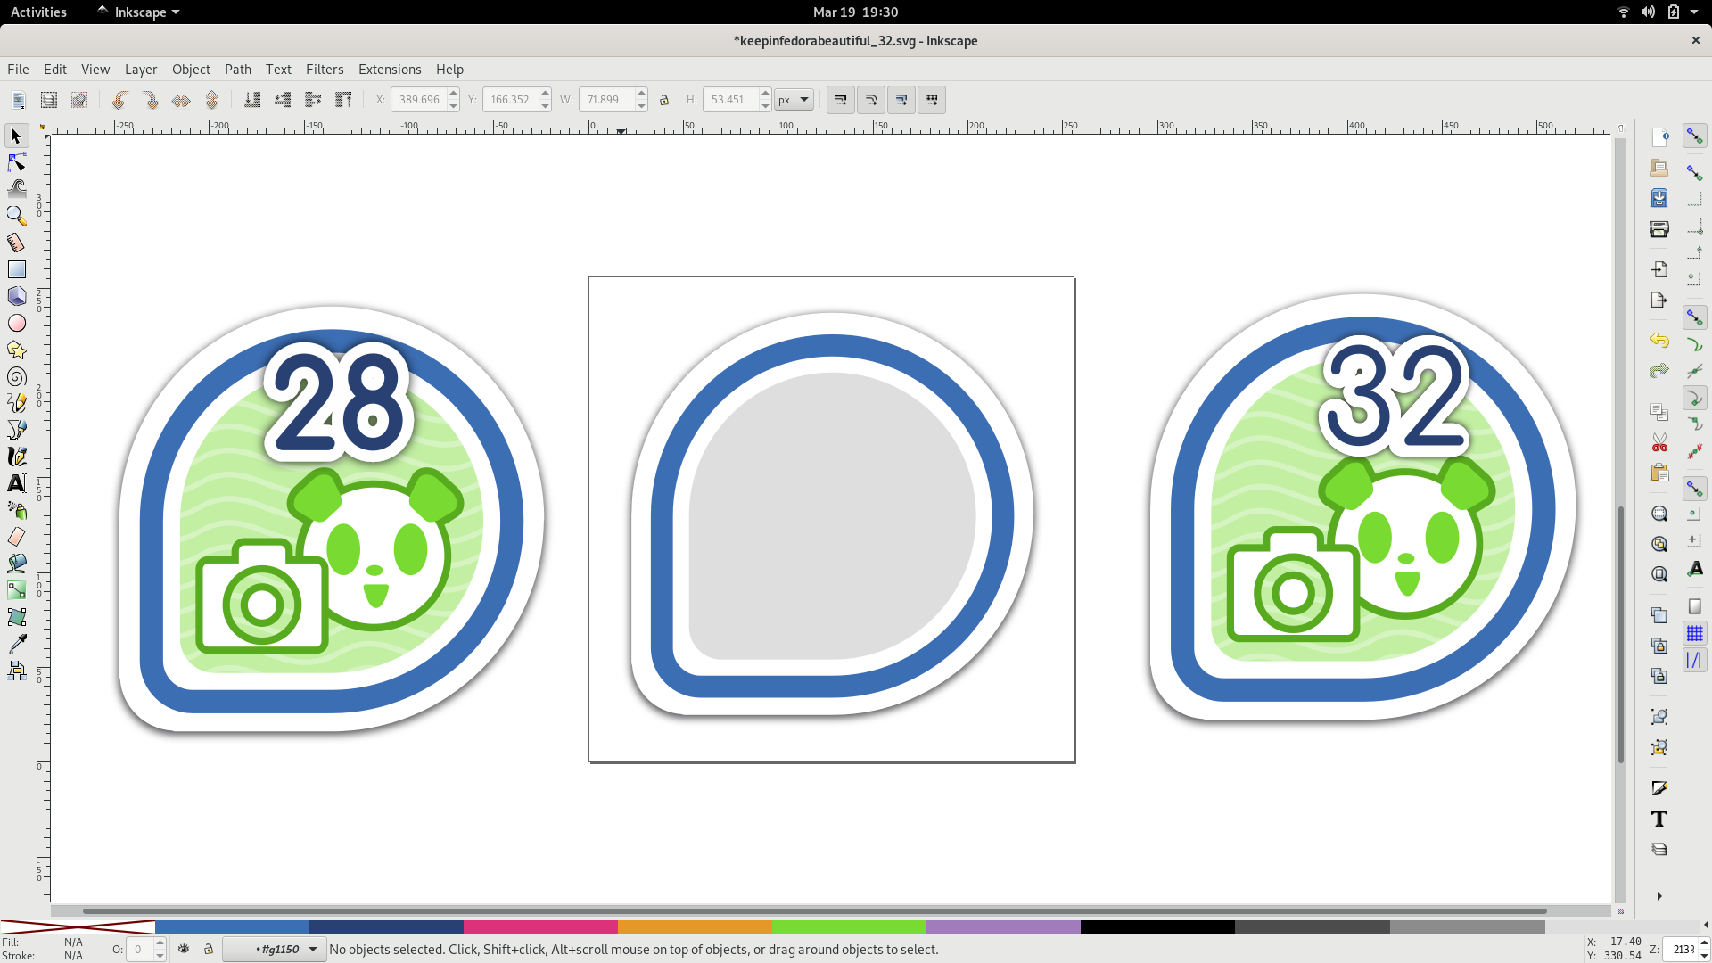Open the Text and Font dialog

1659,819
